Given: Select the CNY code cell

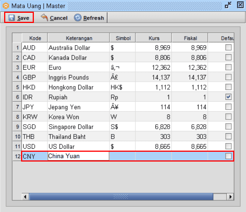Looking at the screenshot, I should coord(35,156).
